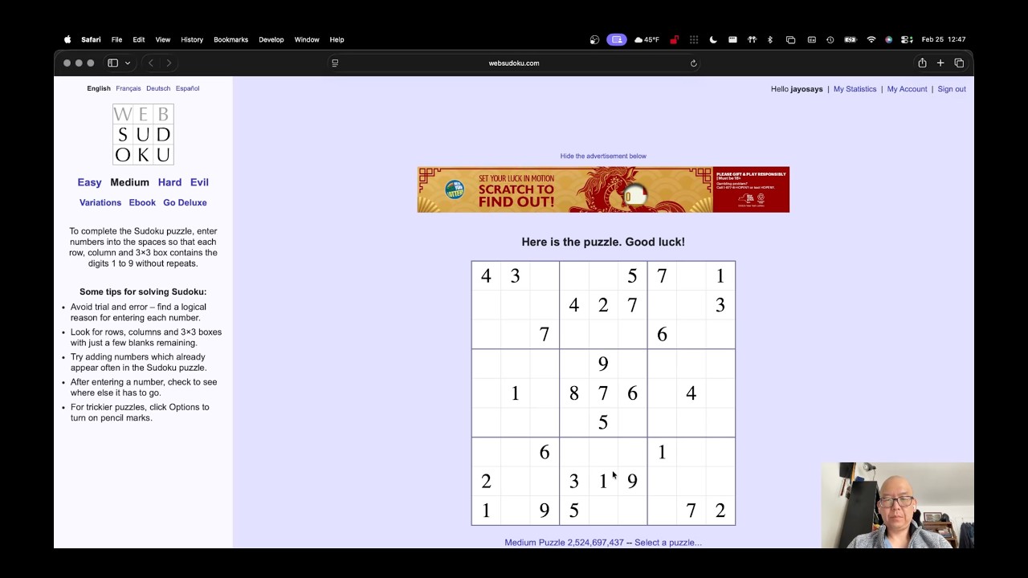The width and height of the screenshot is (1028, 578).
Task: Open the Share icon in Safari toolbar
Action: (922, 63)
